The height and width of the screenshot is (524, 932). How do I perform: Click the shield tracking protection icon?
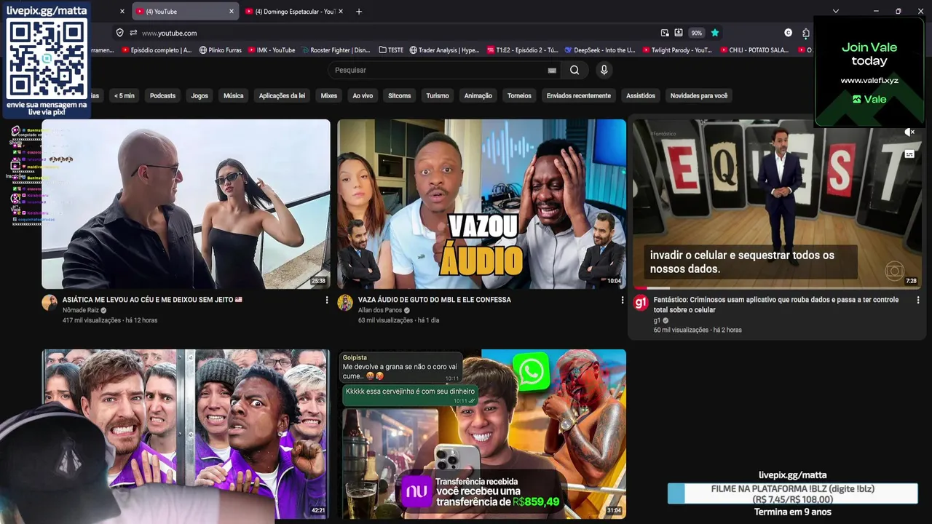119,33
